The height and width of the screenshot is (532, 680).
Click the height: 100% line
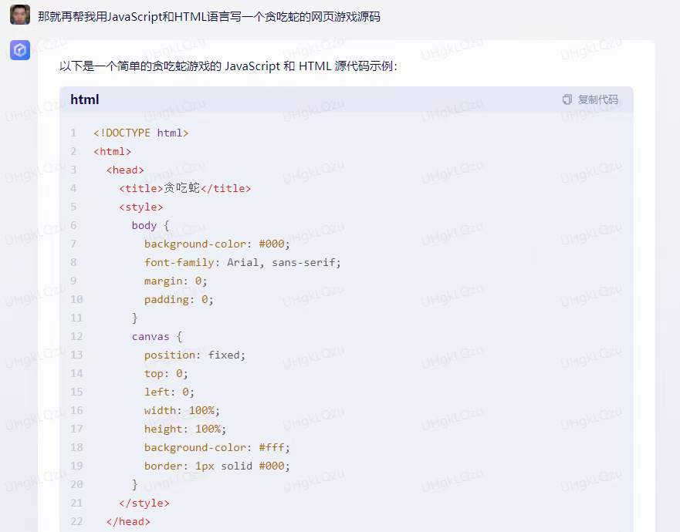click(x=185, y=429)
